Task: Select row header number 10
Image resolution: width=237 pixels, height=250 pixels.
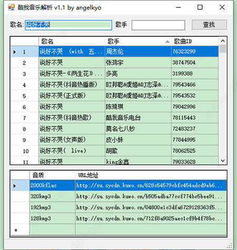Action: [25, 151]
